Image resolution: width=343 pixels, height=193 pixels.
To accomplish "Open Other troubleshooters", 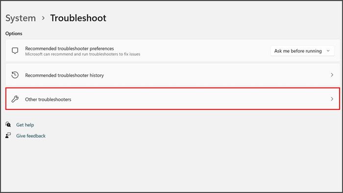I will [172, 99].
